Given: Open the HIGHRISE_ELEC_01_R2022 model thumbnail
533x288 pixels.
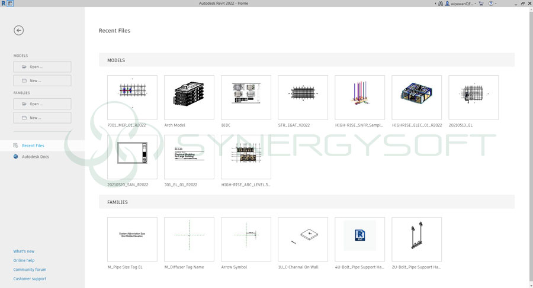Looking at the screenshot, I should 417,97.
